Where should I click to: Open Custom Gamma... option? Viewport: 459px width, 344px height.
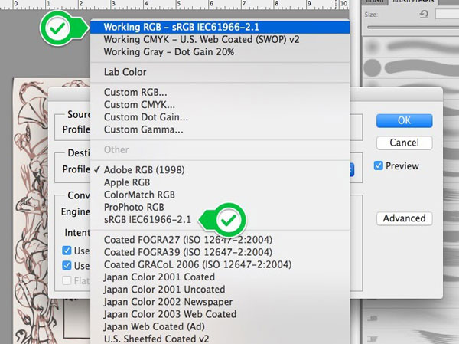220,129
